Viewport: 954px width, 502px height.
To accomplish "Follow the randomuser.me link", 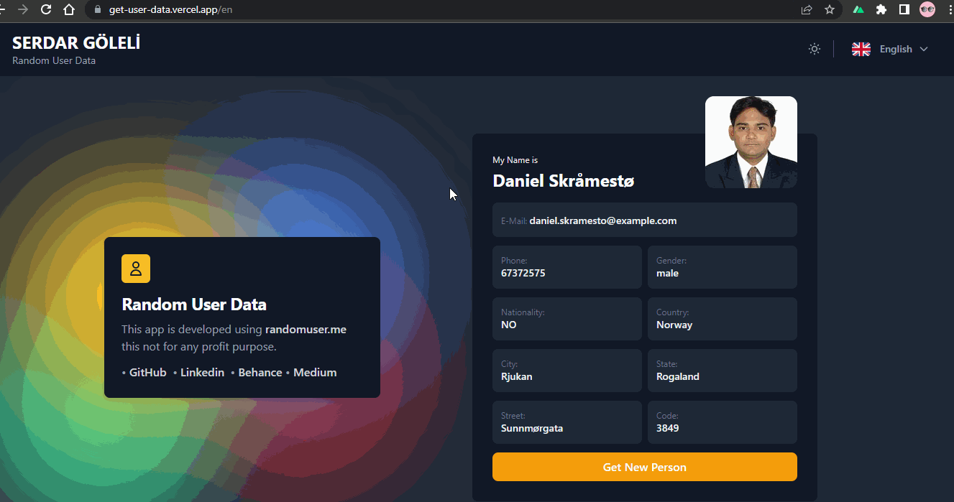I will (x=306, y=329).
